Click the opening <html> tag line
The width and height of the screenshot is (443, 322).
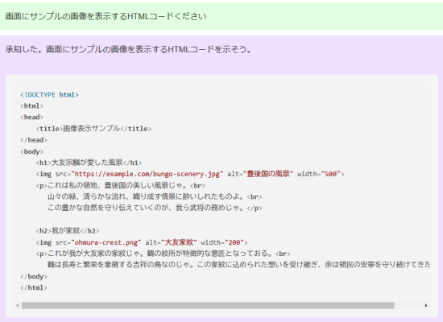click(x=31, y=106)
